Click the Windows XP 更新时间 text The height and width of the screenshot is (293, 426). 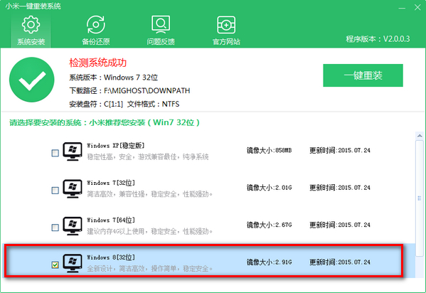click(x=340, y=150)
